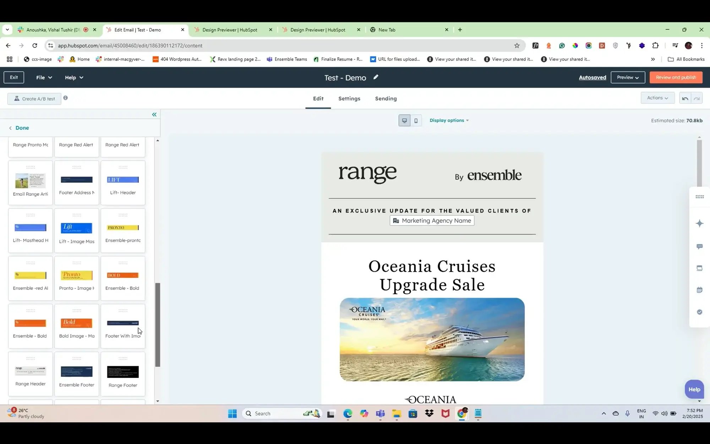The image size is (710, 444).
Task: Show hidden system tray icons
Action: pyautogui.click(x=603, y=413)
